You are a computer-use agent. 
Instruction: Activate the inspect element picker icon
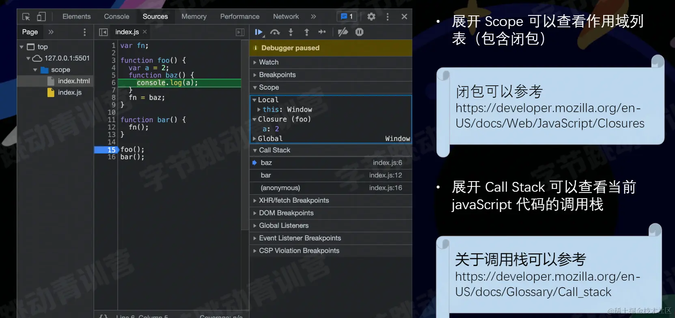click(x=26, y=17)
